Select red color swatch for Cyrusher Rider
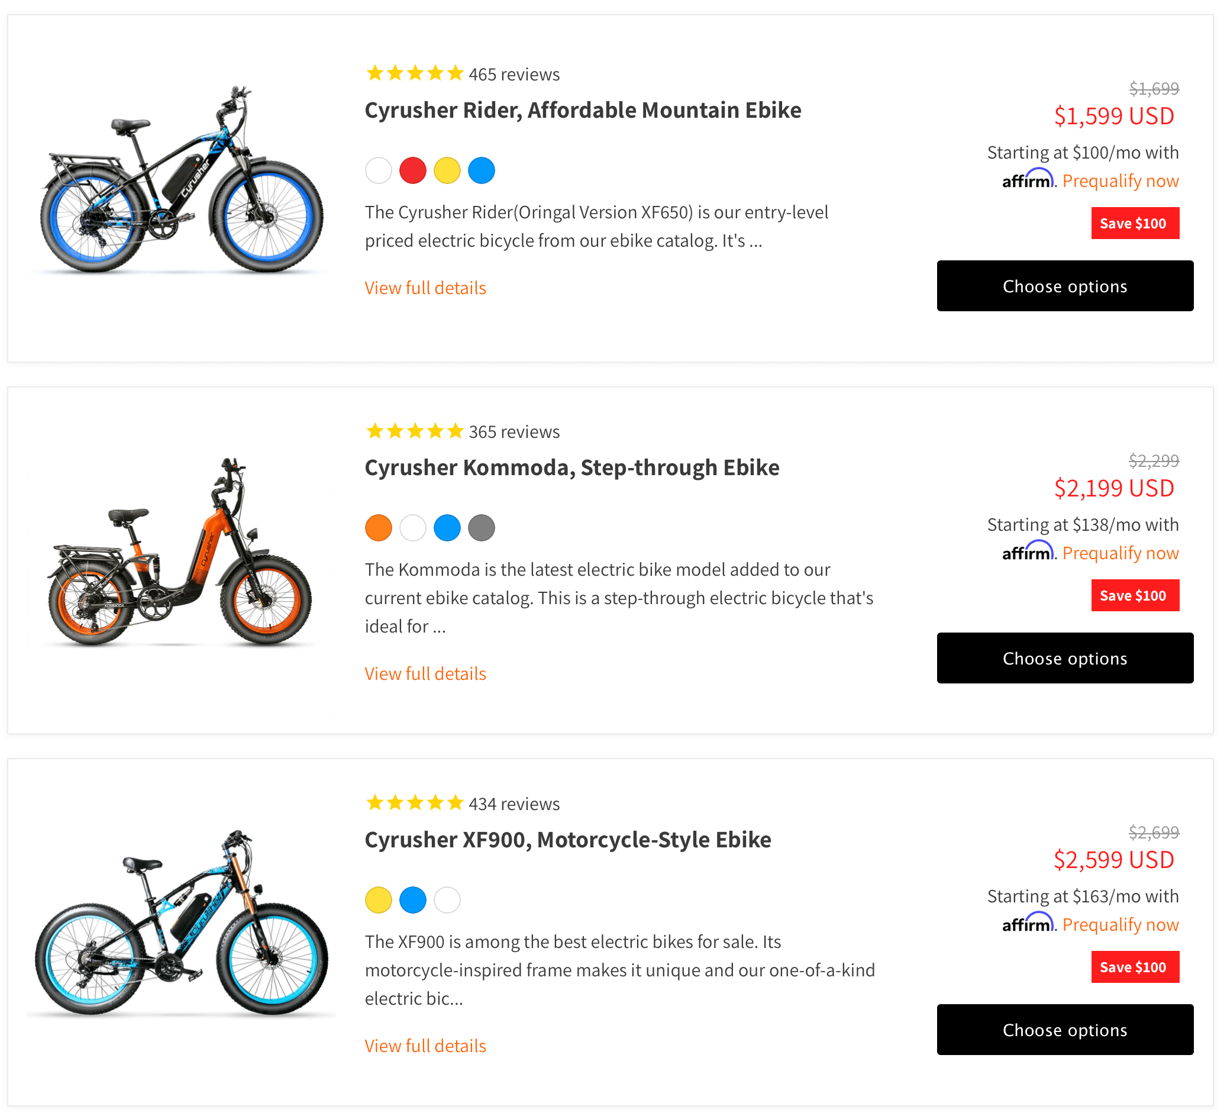 pos(413,170)
